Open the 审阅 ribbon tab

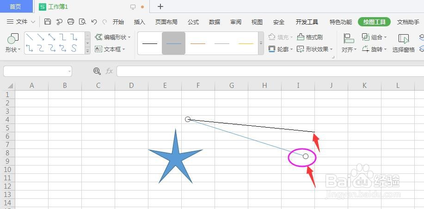(x=236, y=22)
